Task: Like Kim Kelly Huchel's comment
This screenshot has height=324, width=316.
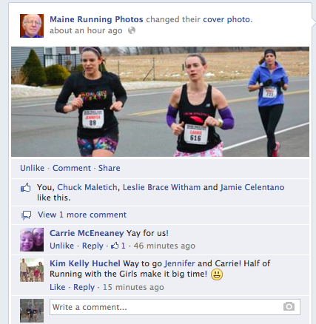Action: 58,287
